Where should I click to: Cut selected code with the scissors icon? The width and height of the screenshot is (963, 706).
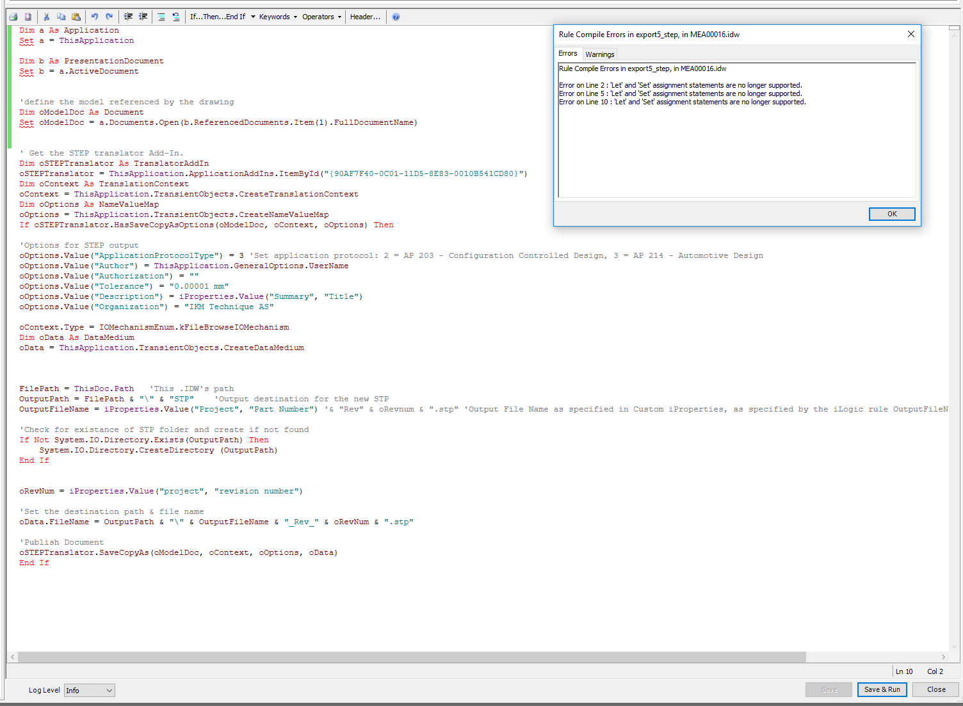pyautogui.click(x=46, y=17)
